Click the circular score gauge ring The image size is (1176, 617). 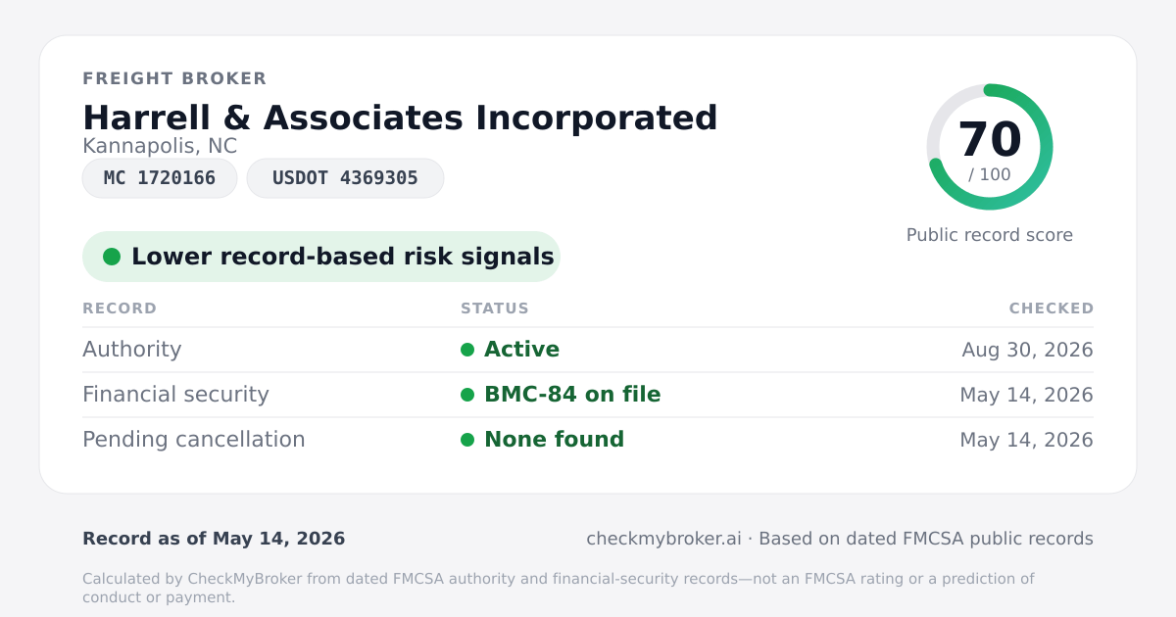pyautogui.click(x=990, y=147)
